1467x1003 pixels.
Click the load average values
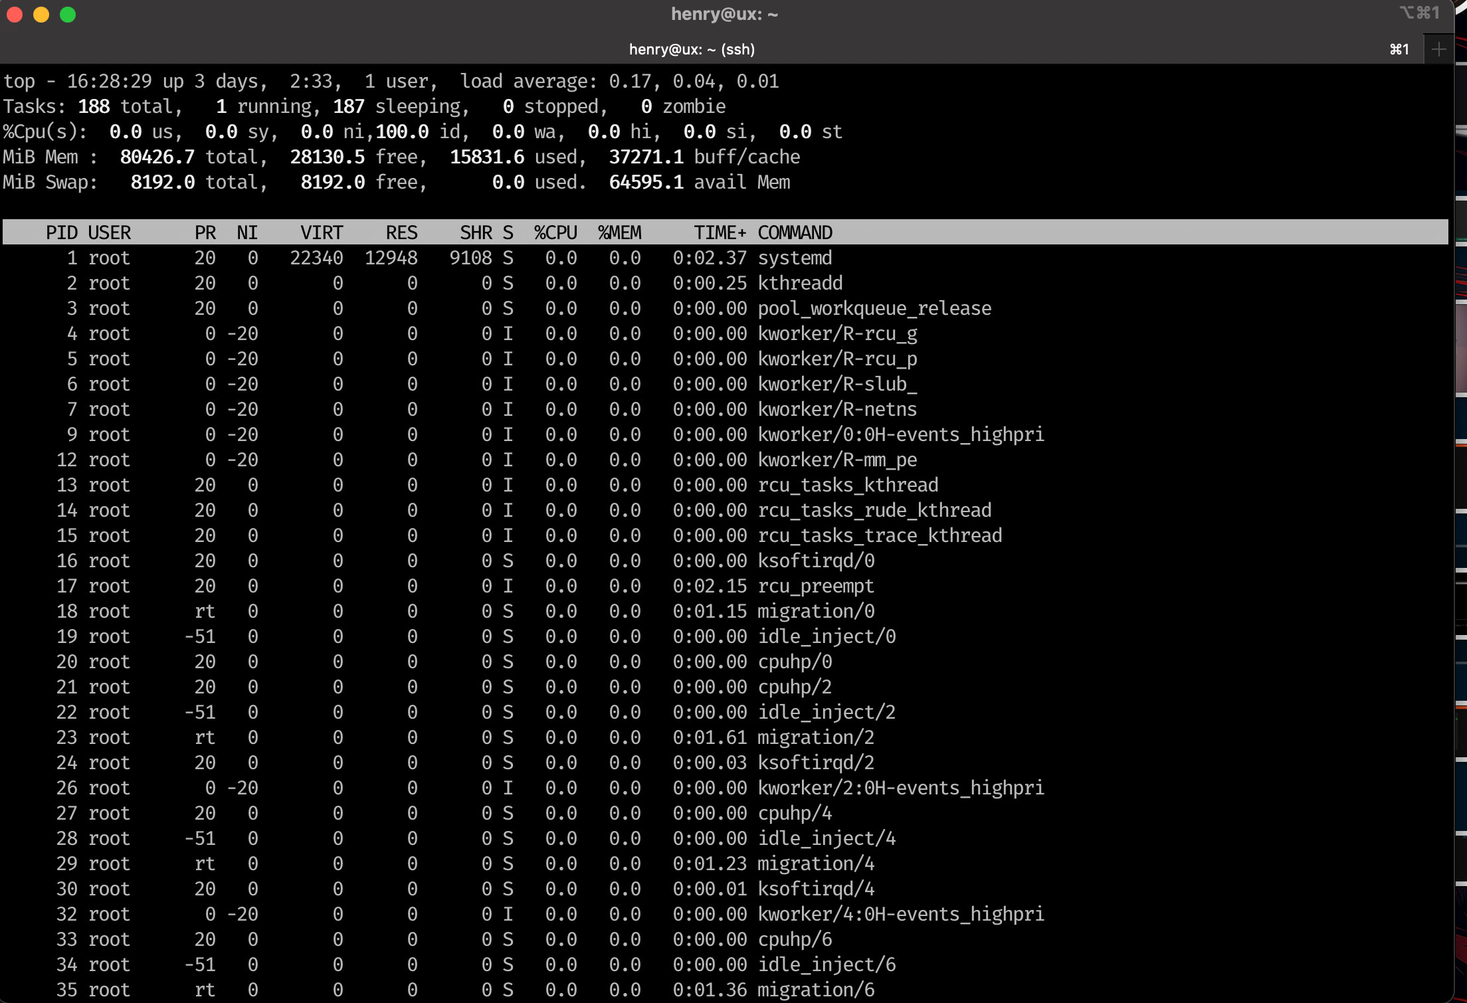pos(693,81)
